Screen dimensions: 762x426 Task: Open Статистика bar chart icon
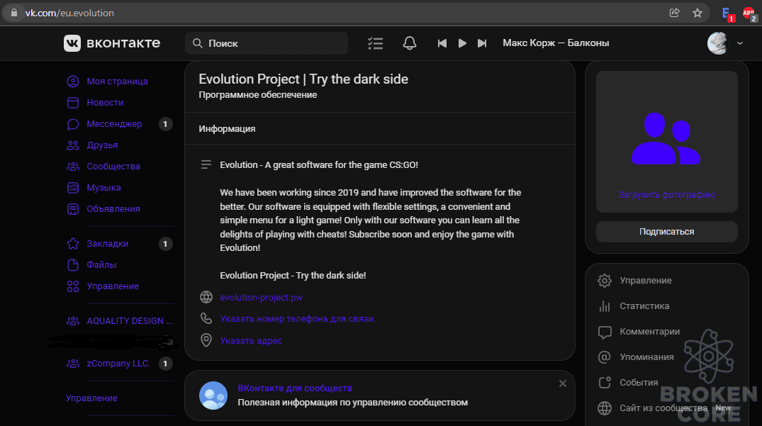point(605,306)
